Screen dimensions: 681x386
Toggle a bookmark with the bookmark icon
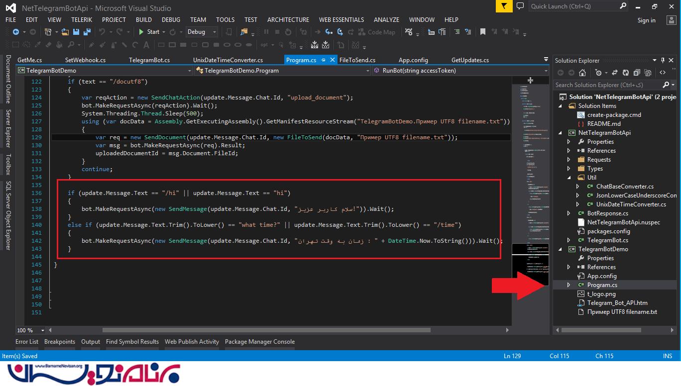(x=482, y=32)
